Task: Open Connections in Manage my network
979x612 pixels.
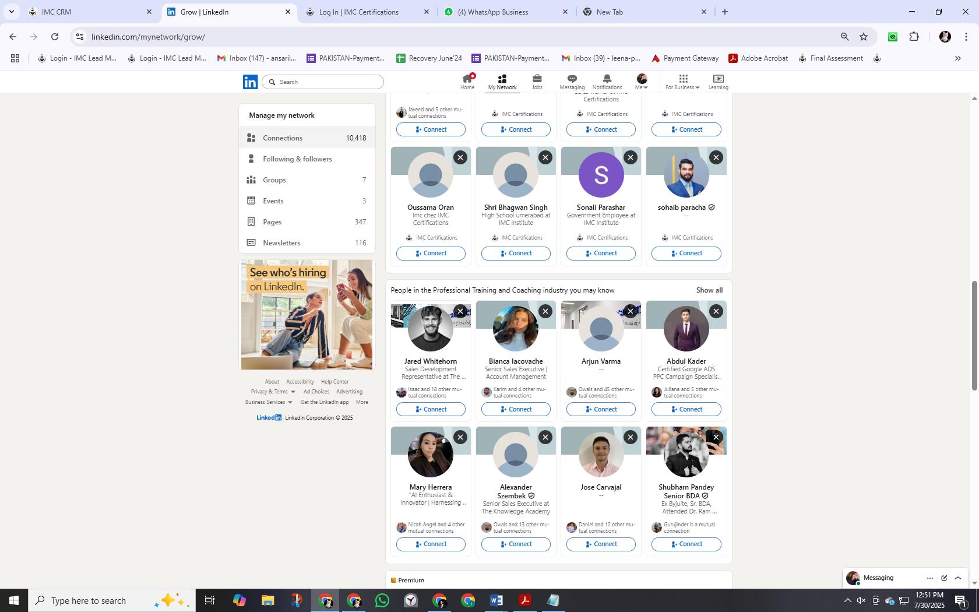Action: click(x=307, y=138)
